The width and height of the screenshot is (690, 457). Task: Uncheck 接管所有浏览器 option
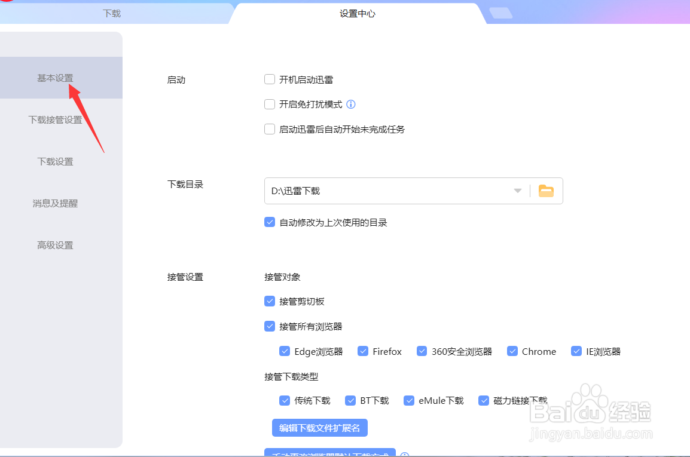[269, 326]
